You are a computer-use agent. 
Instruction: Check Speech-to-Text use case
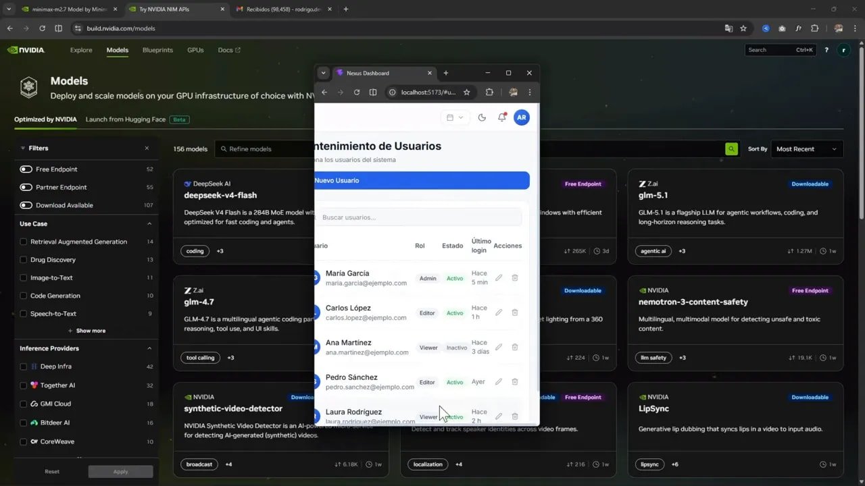[x=24, y=314]
